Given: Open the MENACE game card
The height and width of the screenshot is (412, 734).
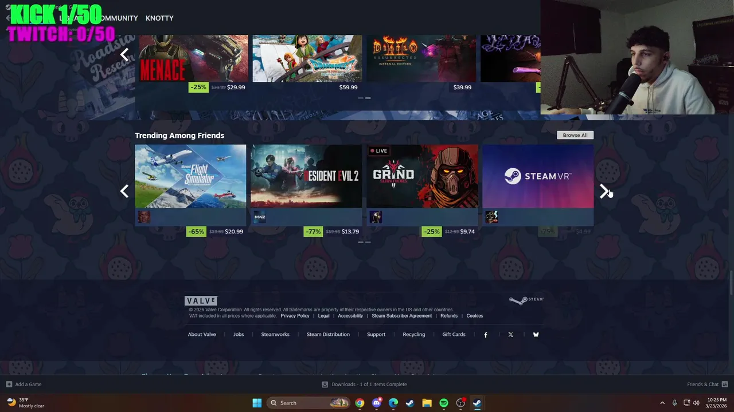Looking at the screenshot, I should tap(194, 58).
